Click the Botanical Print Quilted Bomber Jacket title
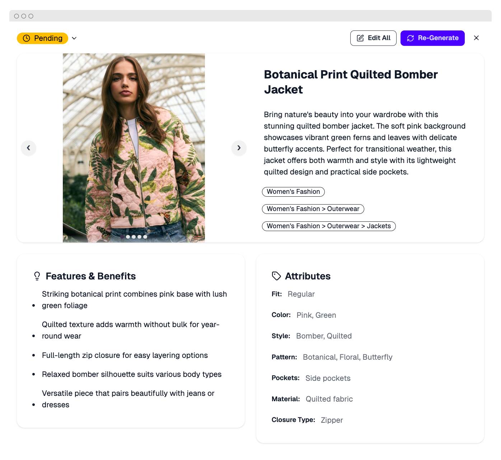The width and height of the screenshot is (501, 460). 350,82
